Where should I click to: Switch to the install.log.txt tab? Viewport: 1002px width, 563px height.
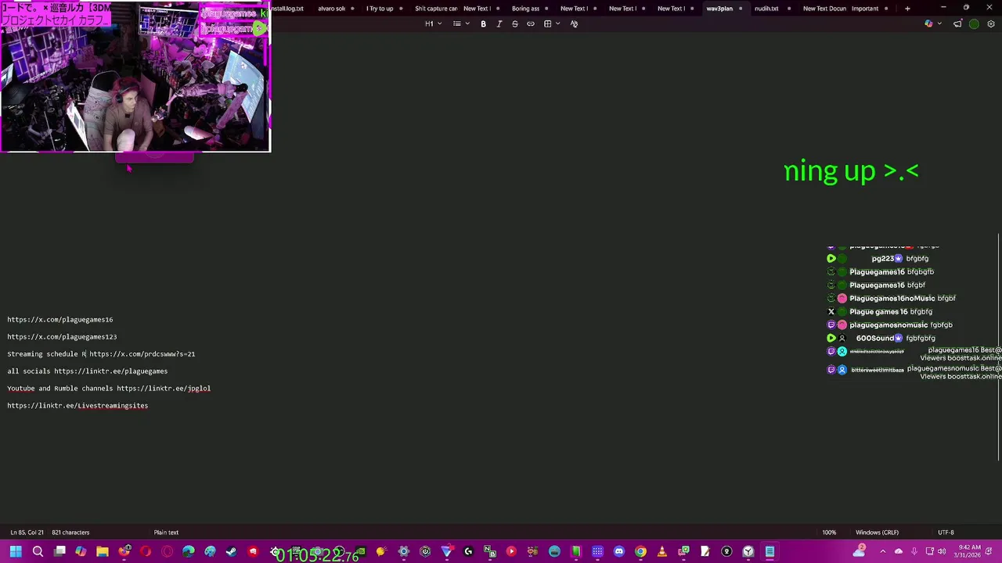click(x=287, y=9)
